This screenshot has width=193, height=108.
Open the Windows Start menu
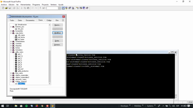point(2,106)
